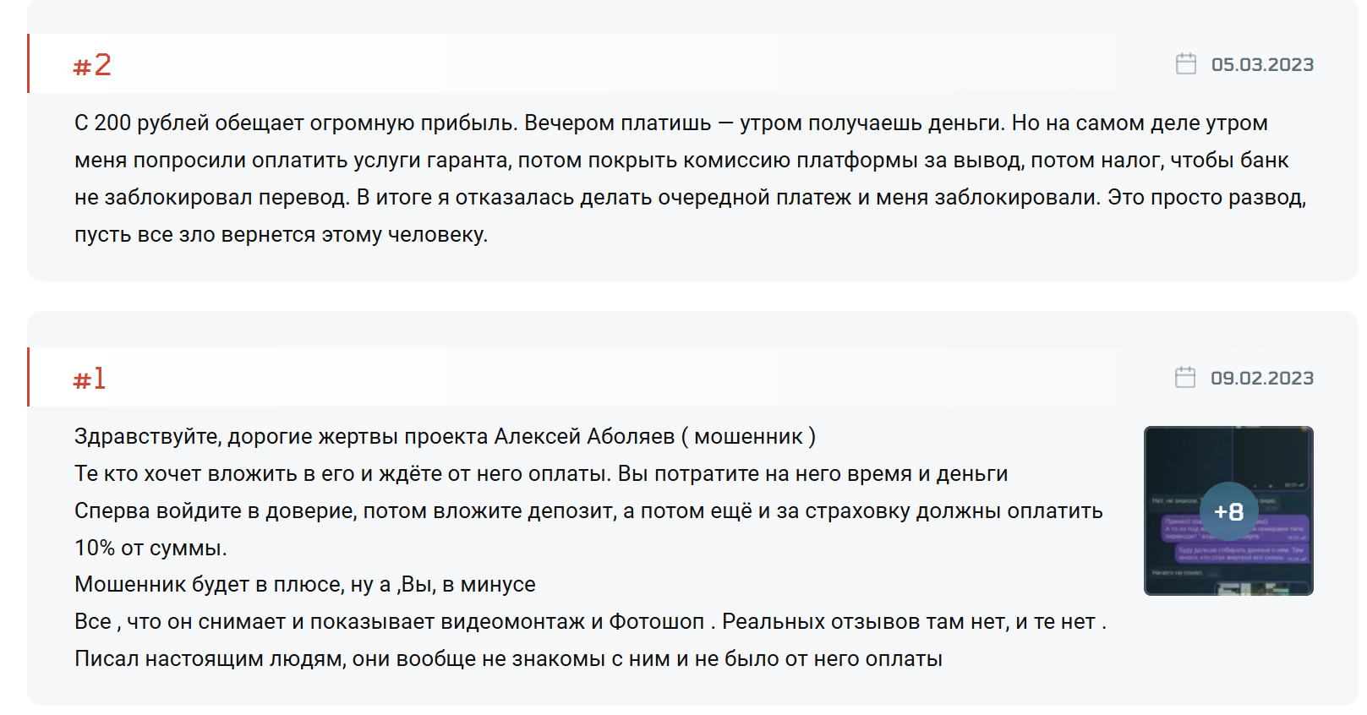Click the line starting 'Те кто хочет вложить'

coord(541,474)
